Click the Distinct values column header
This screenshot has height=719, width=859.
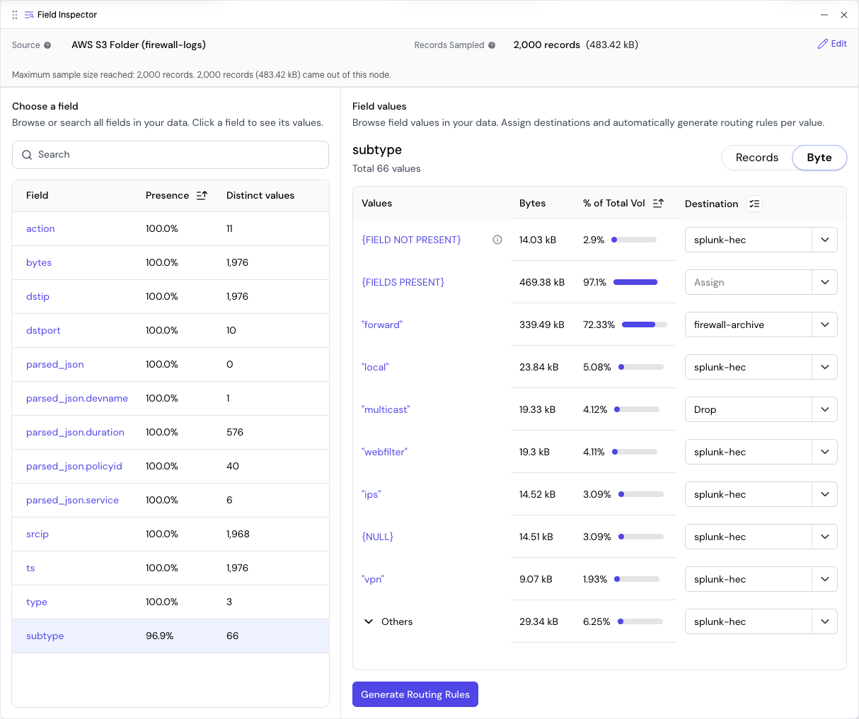[x=260, y=195]
